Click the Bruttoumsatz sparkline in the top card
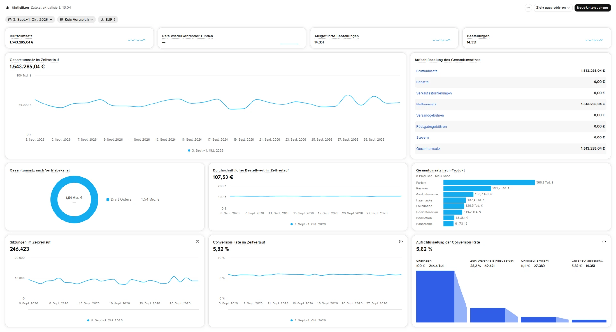The width and height of the screenshot is (616, 332). pos(137,40)
